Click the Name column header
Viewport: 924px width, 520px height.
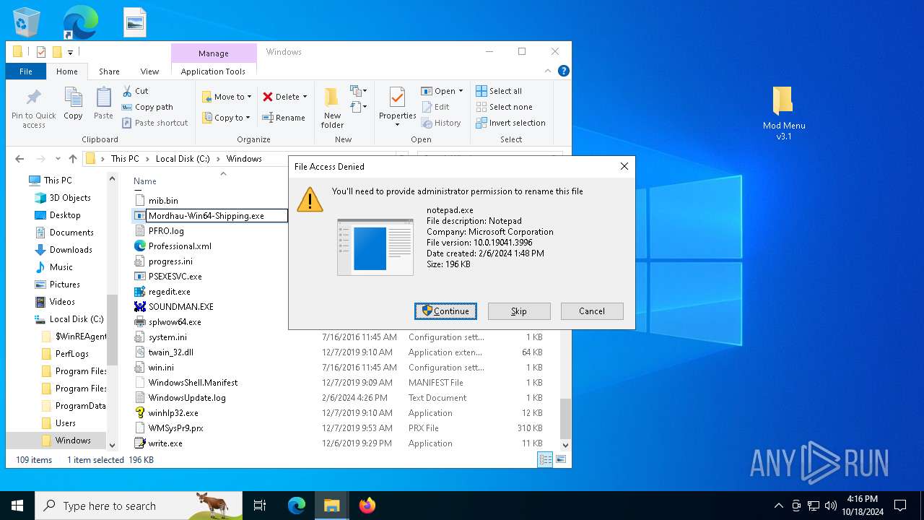click(145, 181)
